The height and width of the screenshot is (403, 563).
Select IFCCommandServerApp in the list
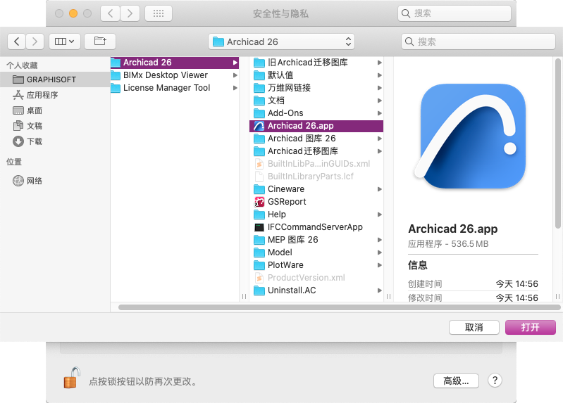point(316,227)
